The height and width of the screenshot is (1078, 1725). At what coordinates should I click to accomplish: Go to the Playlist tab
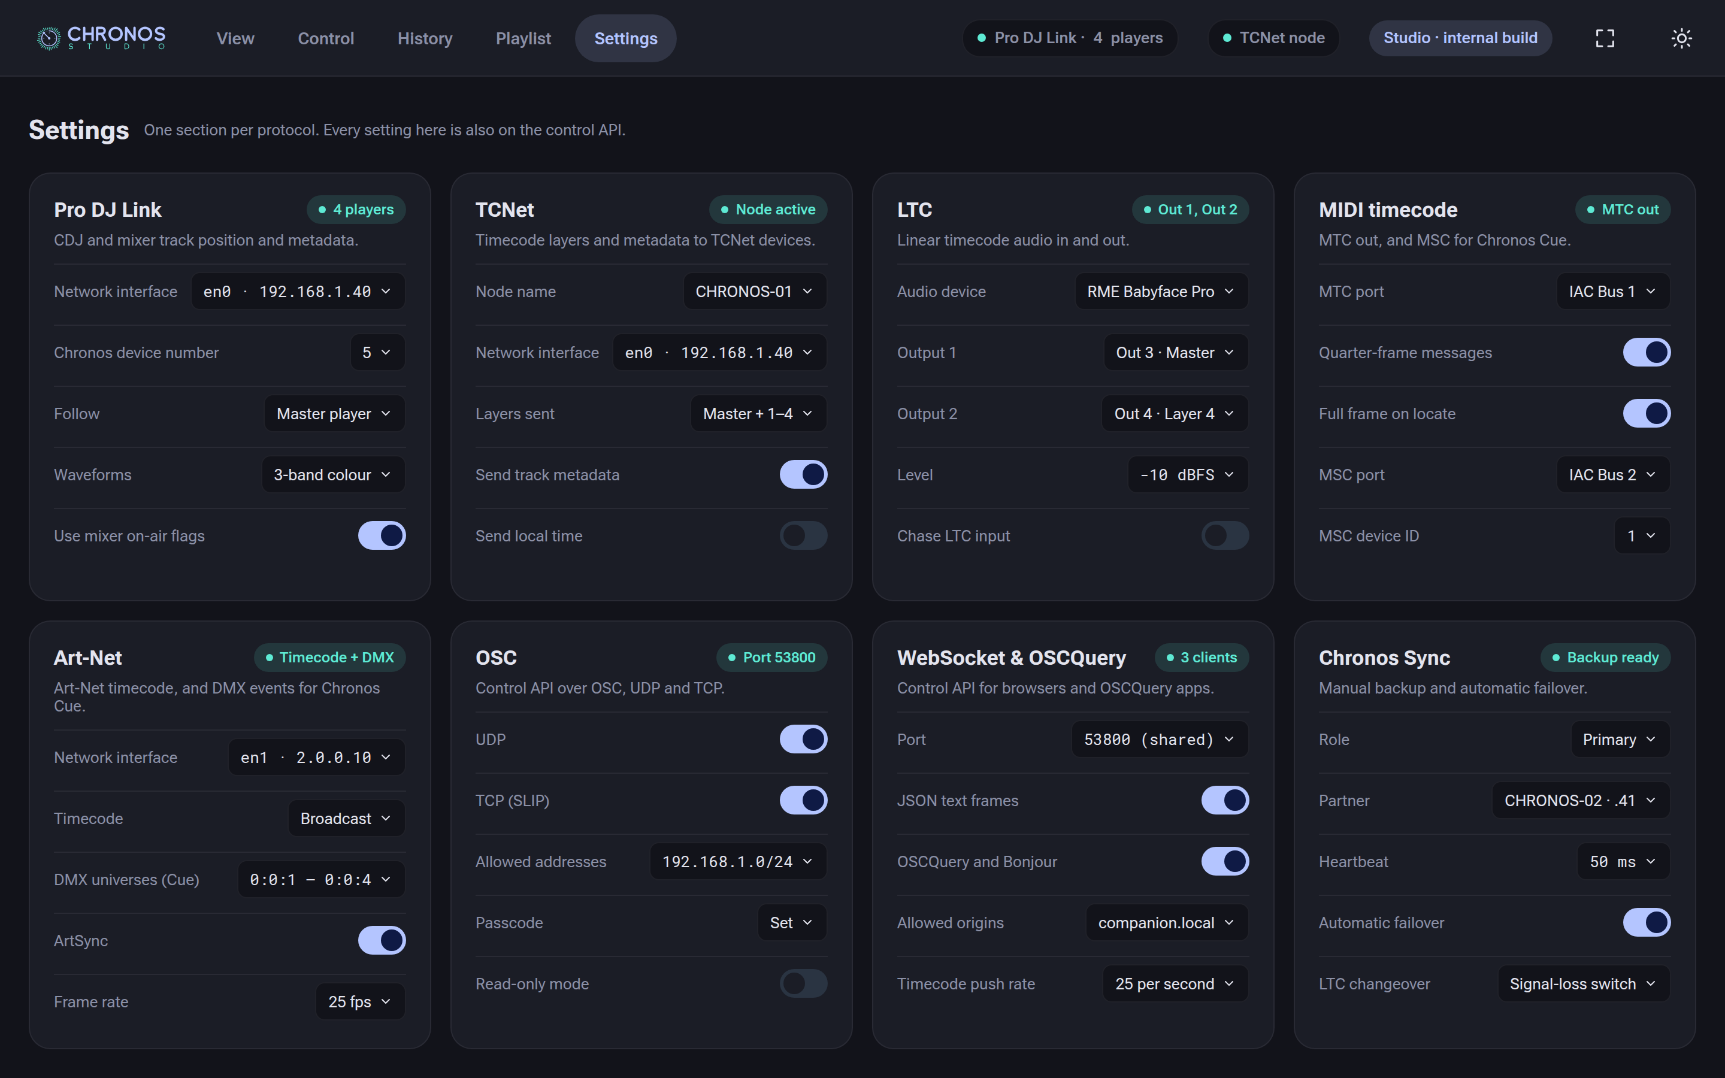(523, 38)
